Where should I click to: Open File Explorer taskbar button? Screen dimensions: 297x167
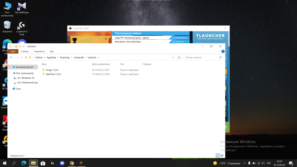[x=33, y=163]
